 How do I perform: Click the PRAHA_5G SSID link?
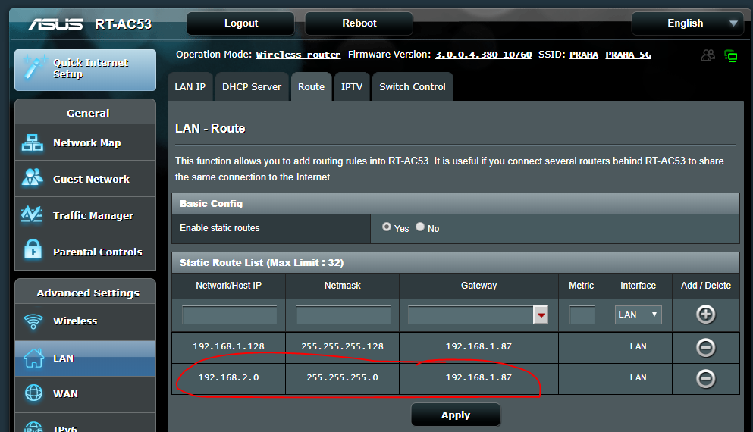[628, 55]
